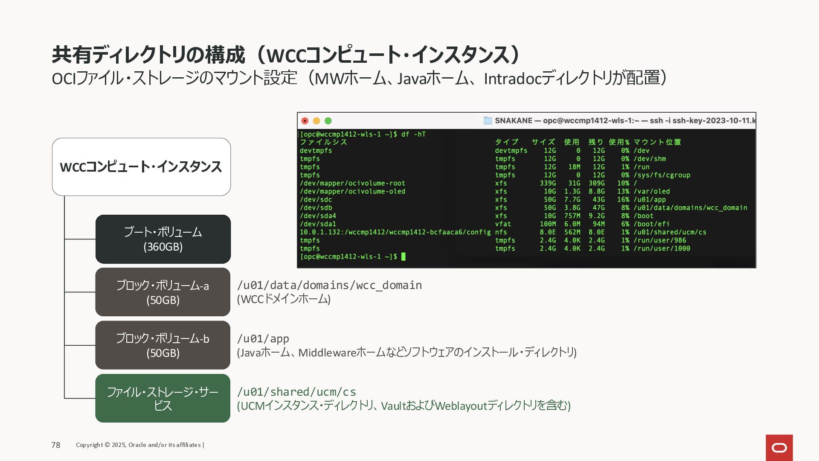Click the /u01/data/domains/wcc_domain path label
The width and height of the screenshot is (819, 461).
coord(329,285)
